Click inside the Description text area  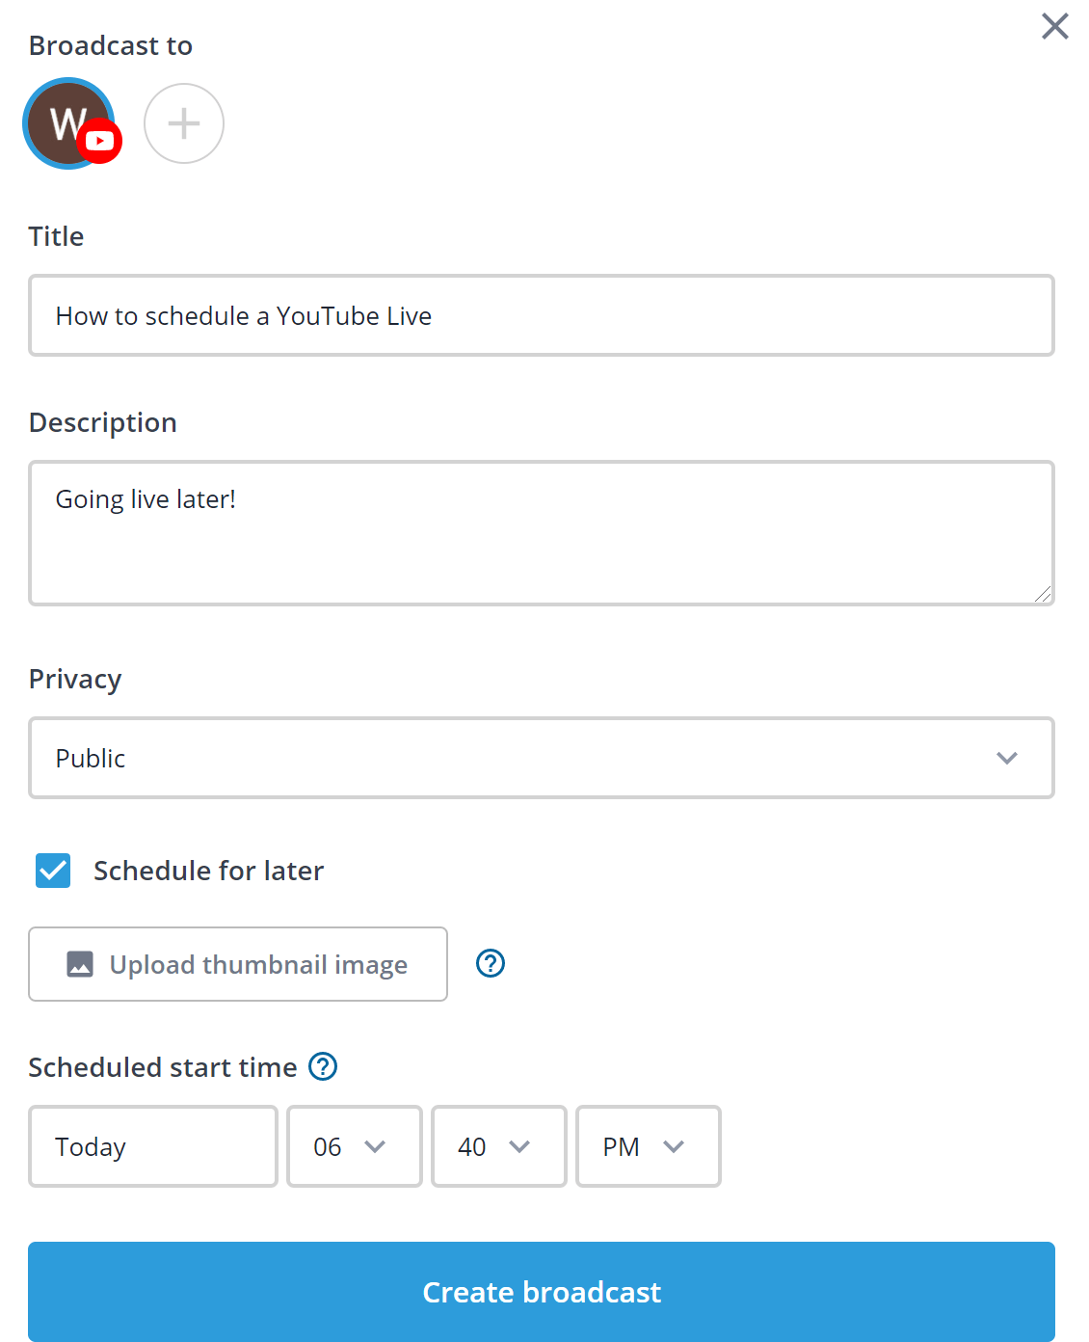tap(542, 533)
